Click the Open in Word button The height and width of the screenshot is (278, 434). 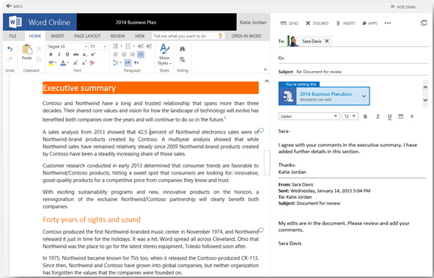[246, 36]
